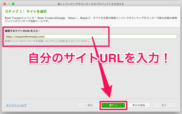This screenshot has height=114, width=182.
Task: Click the キャンセル button
Action: tap(138, 105)
